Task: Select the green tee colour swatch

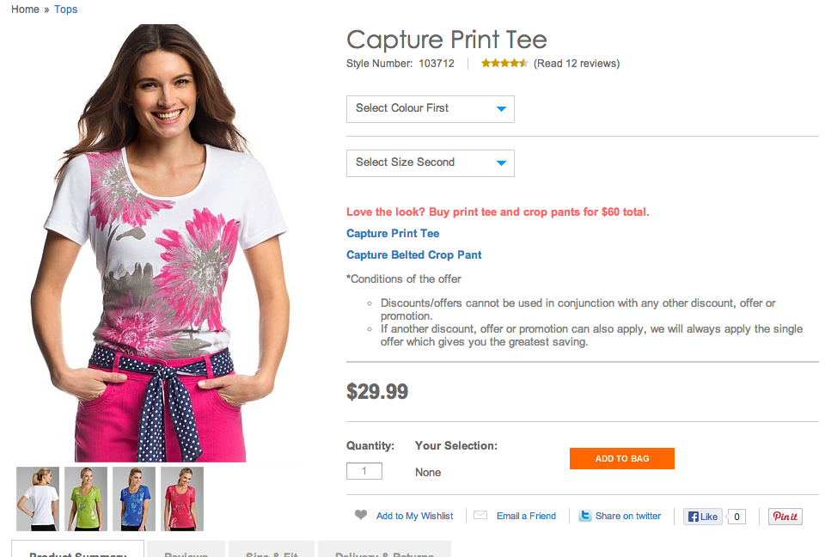Action: (85, 499)
